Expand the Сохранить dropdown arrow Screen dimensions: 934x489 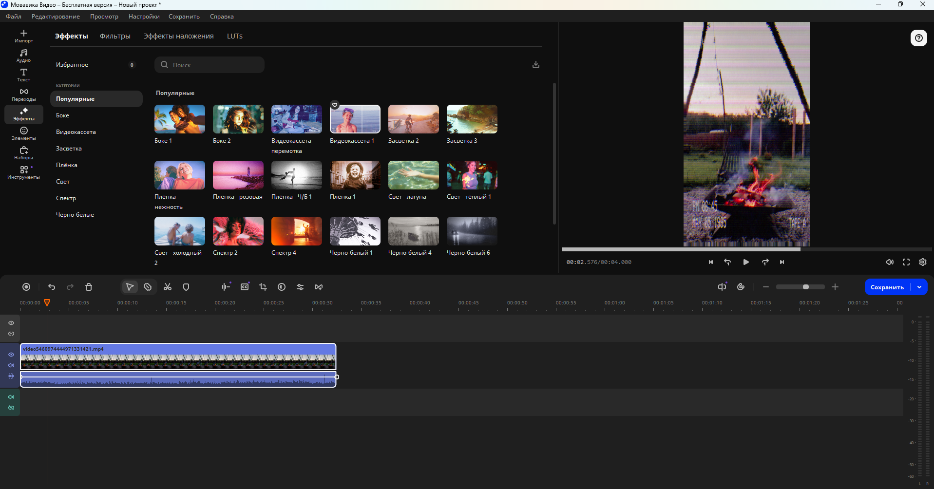coord(919,287)
